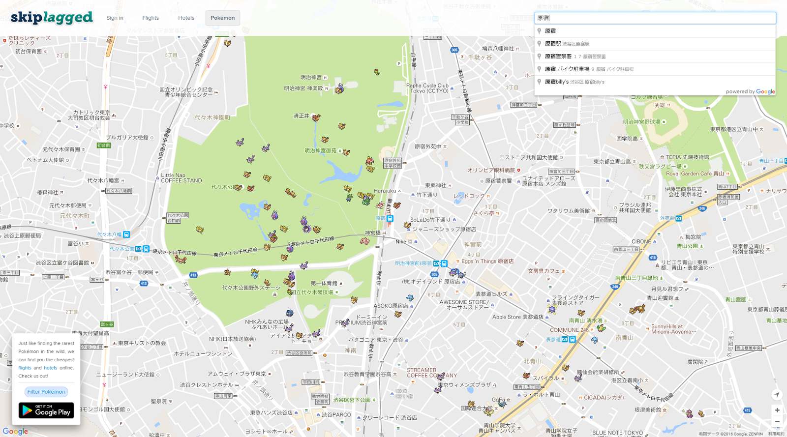Choose the 原宿 suggestion
Screen dimensions: 787x437
655,31
